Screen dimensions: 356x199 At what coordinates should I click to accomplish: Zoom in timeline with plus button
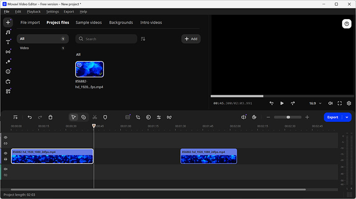(x=307, y=117)
